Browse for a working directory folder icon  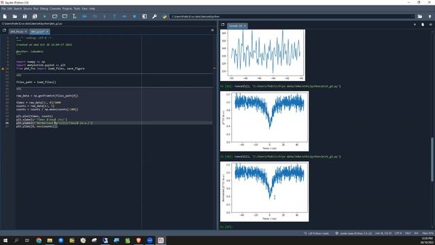(x=420, y=16)
